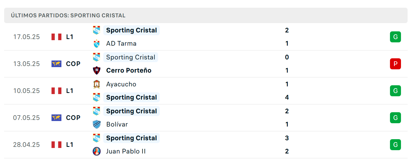This screenshot has width=412, height=162.
Task: Click the Cerro Porteño club crest
Action: (x=96, y=70)
